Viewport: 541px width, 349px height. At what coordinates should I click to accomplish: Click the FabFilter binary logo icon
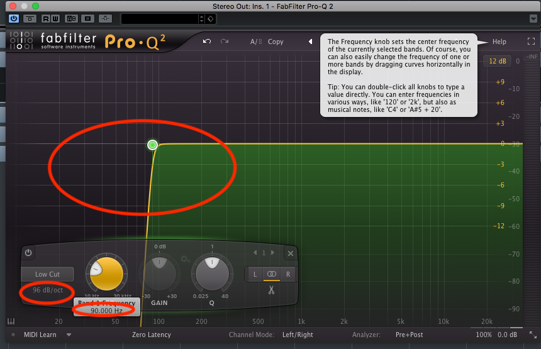[21, 40]
